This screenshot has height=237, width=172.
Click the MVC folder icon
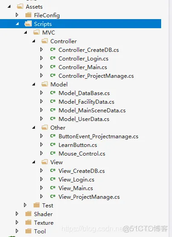click(x=36, y=32)
